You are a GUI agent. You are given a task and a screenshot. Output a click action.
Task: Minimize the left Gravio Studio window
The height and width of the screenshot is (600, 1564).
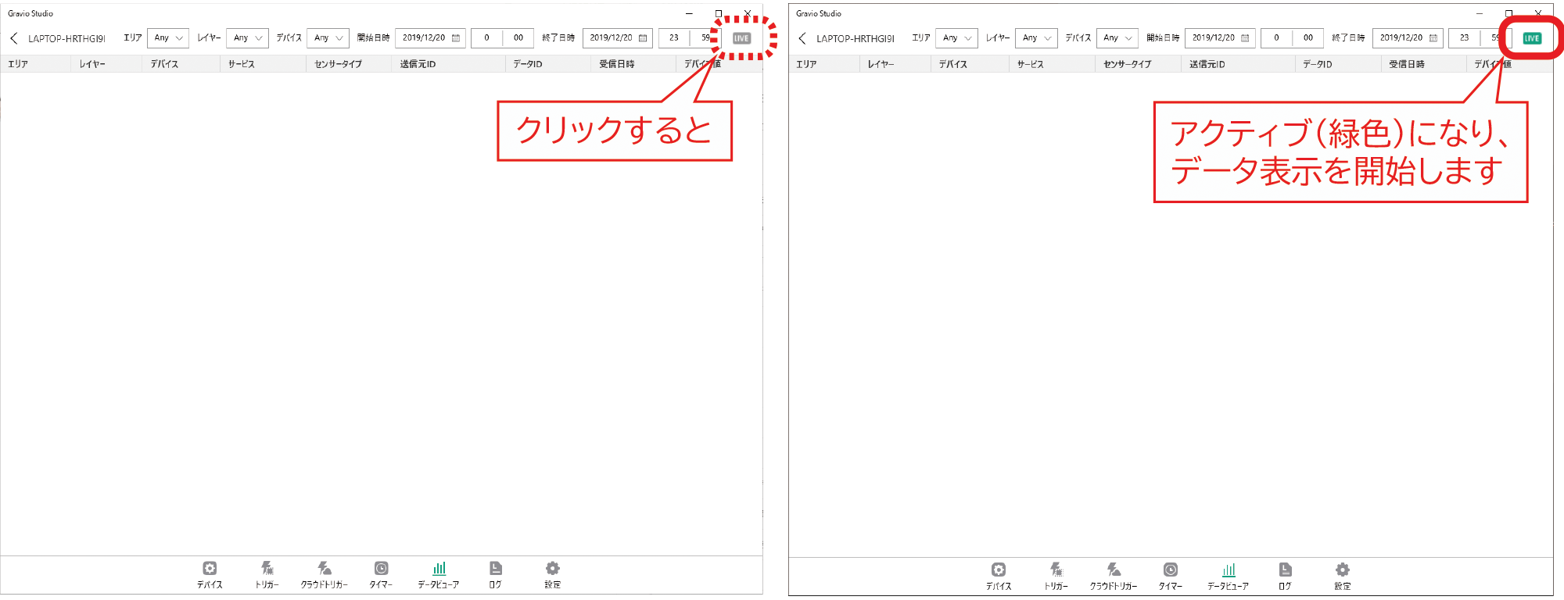[x=689, y=13]
